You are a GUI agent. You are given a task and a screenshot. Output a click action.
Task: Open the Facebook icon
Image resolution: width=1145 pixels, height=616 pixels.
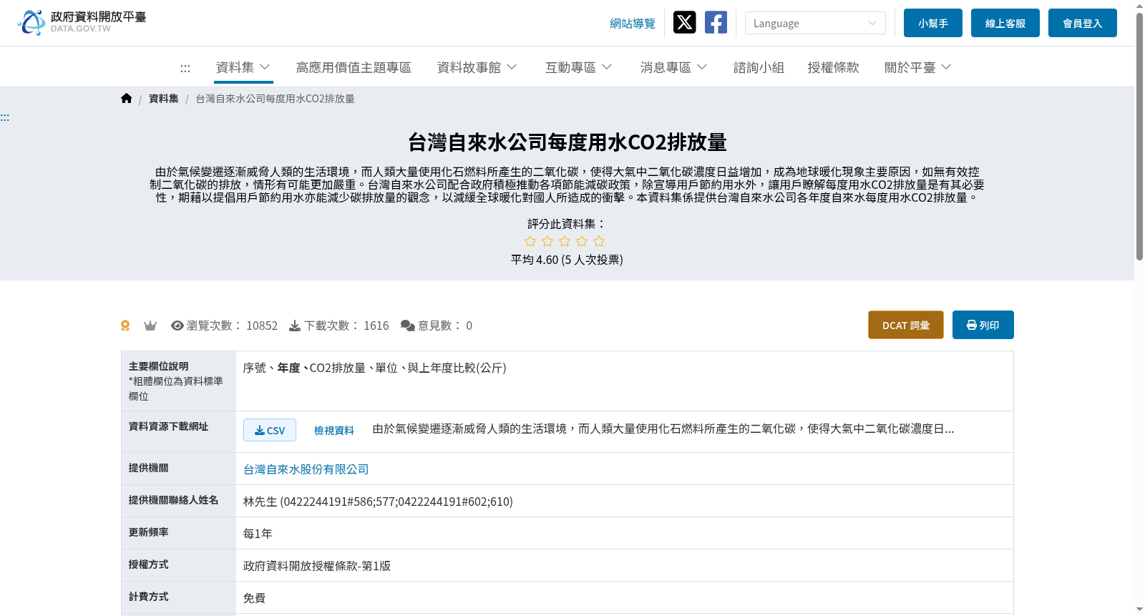click(716, 22)
